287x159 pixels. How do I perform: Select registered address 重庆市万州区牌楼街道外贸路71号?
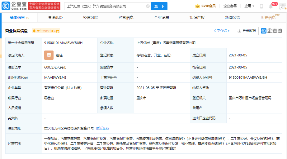[69, 128]
